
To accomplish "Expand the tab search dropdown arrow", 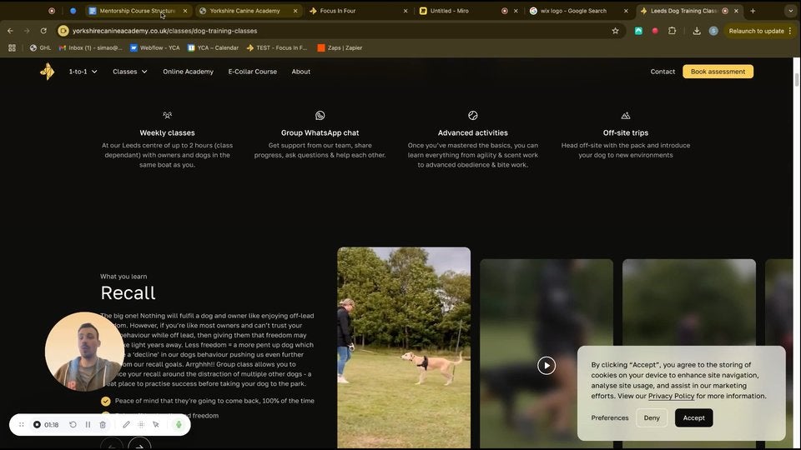I will point(791,11).
